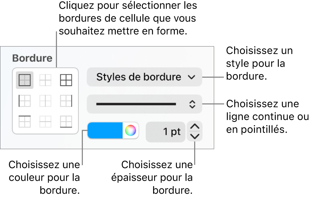
Task: Choose the left border icon
Action: click(x=25, y=101)
